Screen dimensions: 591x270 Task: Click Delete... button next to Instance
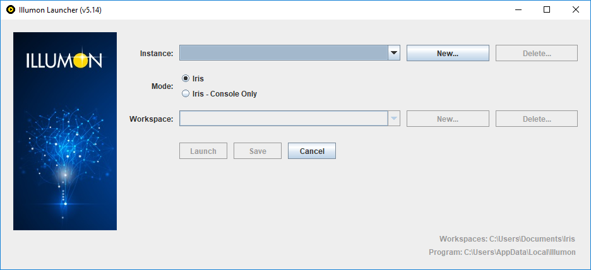coord(537,53)
